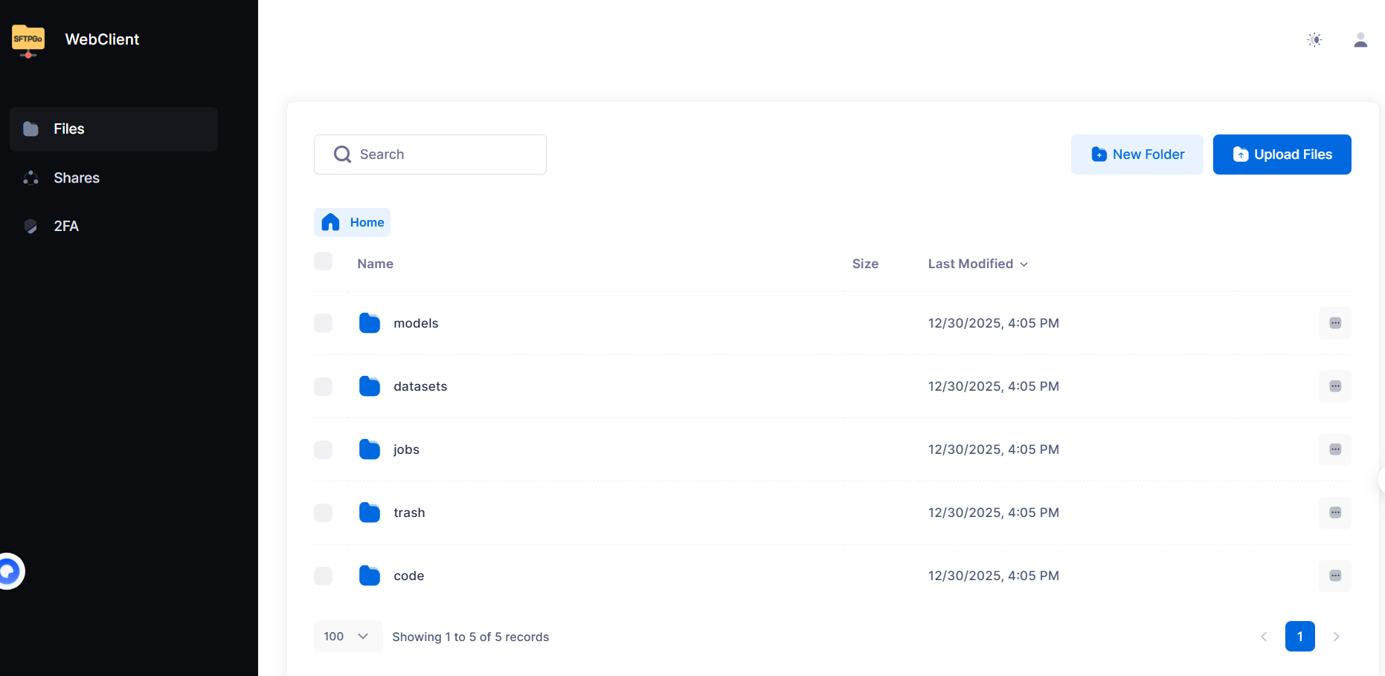Check the select-all checkbox in header
Image resolution: width=1385 pixels, height=676 pixels.
point(324,261)
